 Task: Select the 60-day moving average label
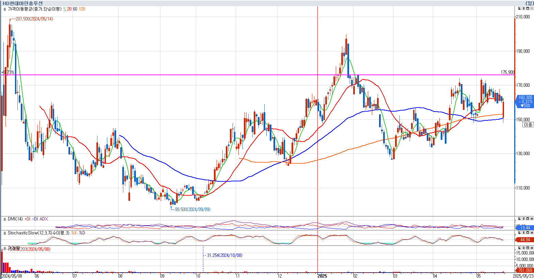tap(75, 9)
